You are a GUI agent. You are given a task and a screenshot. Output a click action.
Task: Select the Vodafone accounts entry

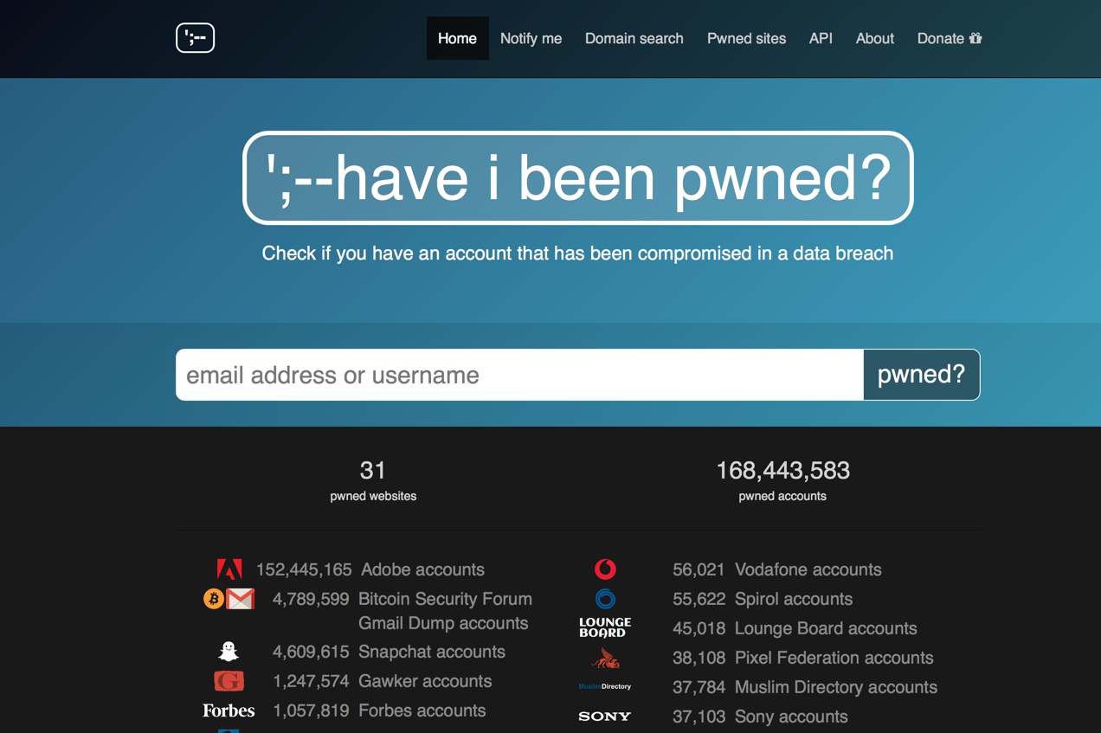[x=808, y=569]
